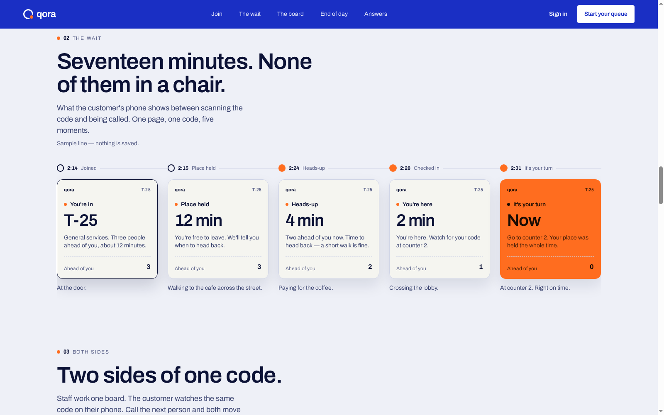Click the Start your queue button
Viewport: 664px width, 415px height.
(605, 14)
